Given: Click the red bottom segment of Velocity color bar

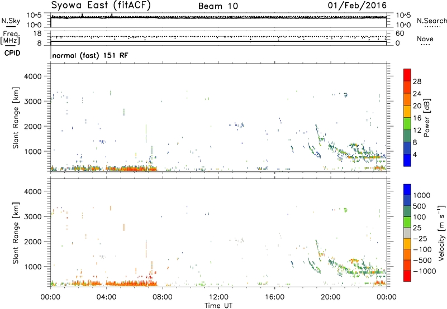Looking at the screenshot, I should (407, 276).
